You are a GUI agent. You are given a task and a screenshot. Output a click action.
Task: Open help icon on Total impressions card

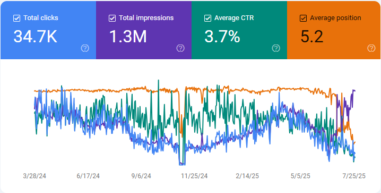click(180, 48)
